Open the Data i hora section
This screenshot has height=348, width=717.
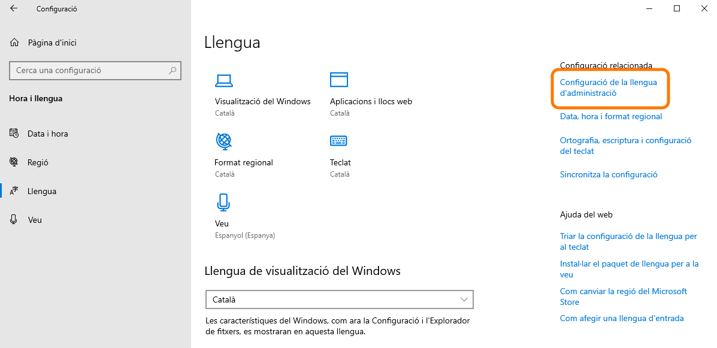47,134
